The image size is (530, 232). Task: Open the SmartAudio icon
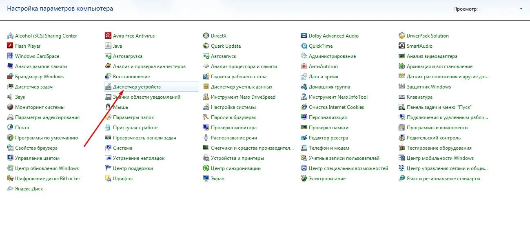click(402, 46)
